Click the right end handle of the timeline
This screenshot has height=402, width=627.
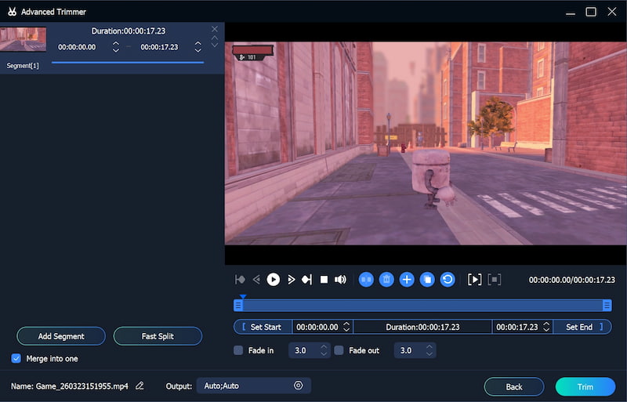(607, 306)
